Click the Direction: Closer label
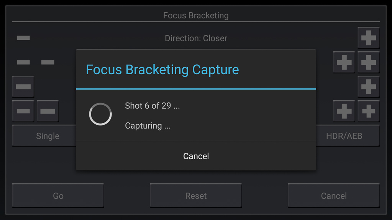The height and width of the screenshot is (220, 392). [196, 38]
